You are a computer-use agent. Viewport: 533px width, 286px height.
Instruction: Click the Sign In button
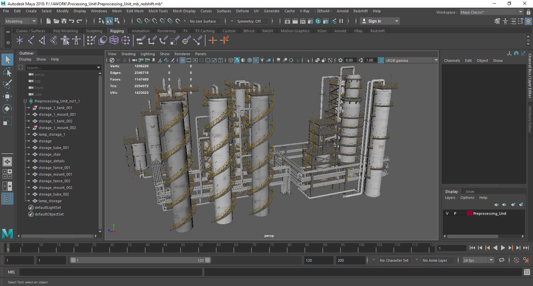374,21
